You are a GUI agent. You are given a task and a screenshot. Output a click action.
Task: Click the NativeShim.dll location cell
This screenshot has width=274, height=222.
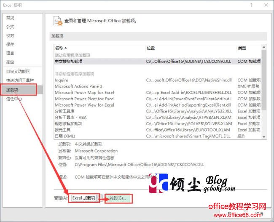(x=189, y=80)
